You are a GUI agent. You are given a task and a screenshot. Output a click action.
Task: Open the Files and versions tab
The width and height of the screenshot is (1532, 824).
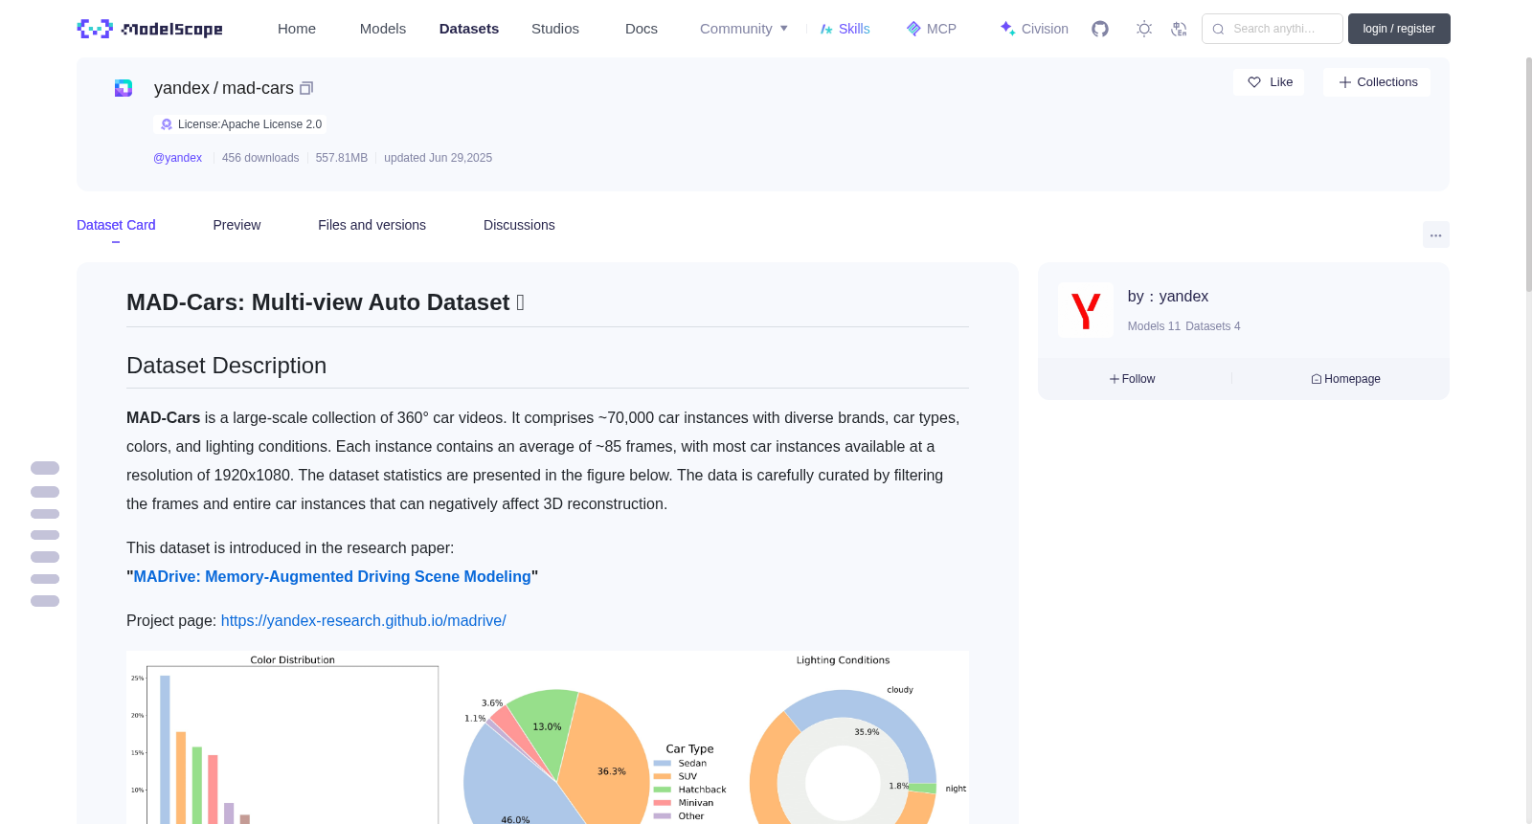[x=372, y=225]
